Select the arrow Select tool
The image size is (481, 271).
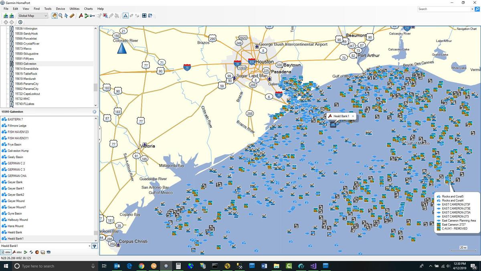click(66, 16)
